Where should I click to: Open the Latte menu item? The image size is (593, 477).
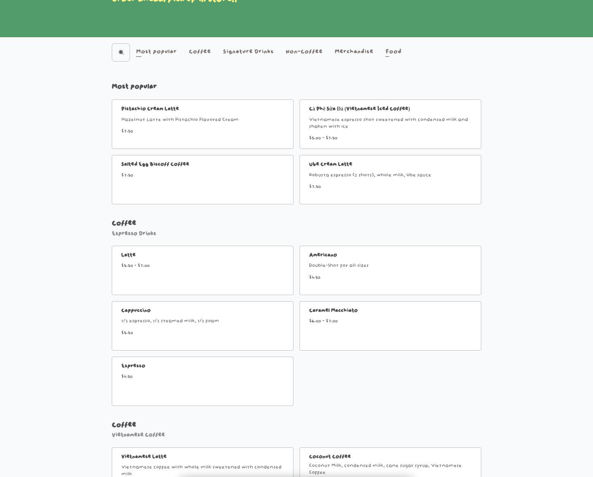tap(202, 270)
